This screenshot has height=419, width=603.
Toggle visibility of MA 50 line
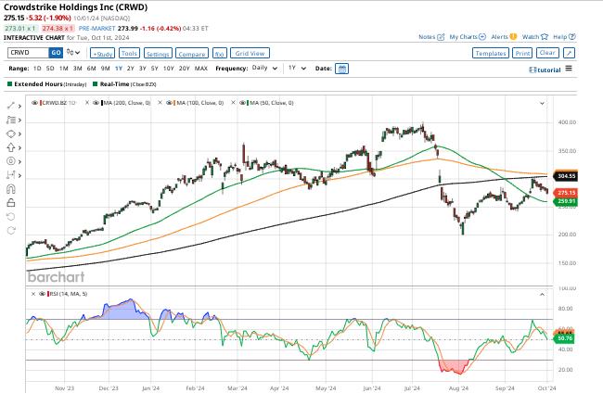242,103
